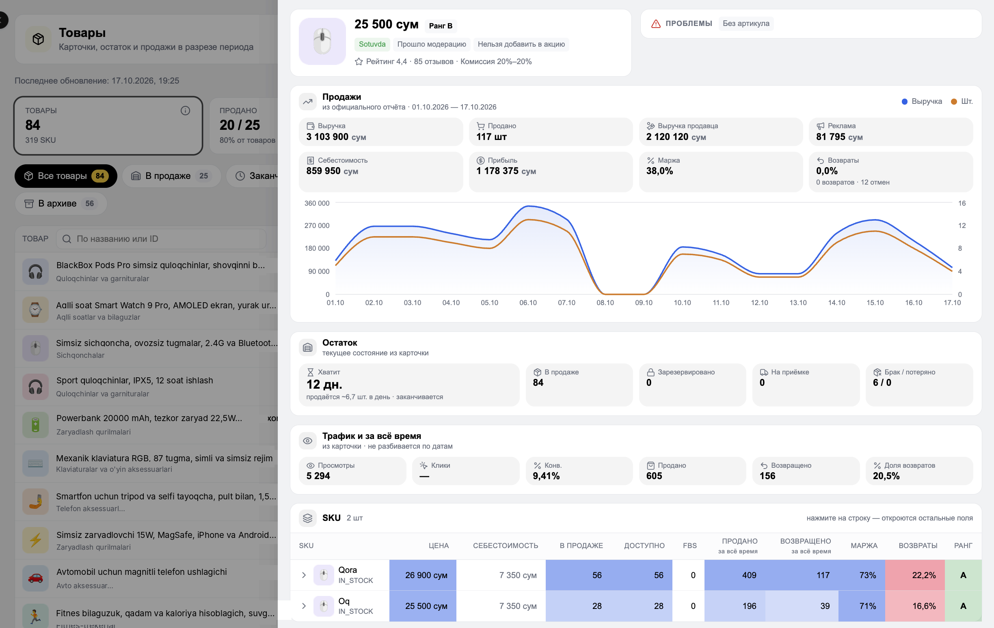Click the white mouse product image in header

pos(322,41)
